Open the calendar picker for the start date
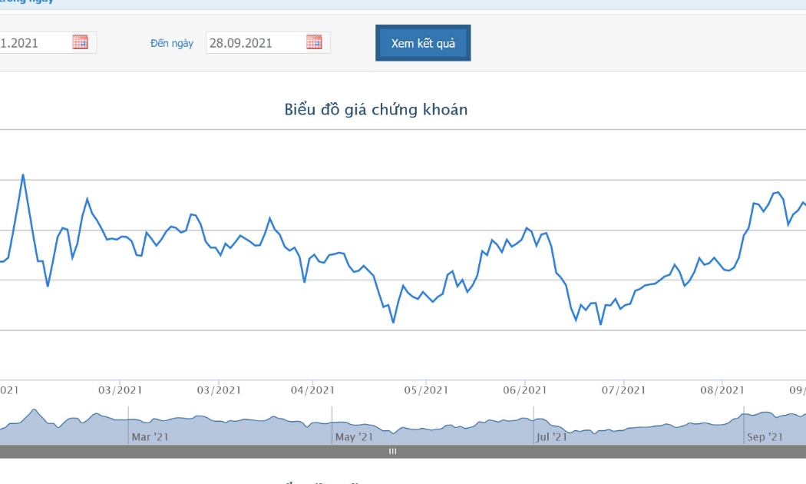Image resolution: width=806 pixels, height=484 pixels. coord(80,42)
